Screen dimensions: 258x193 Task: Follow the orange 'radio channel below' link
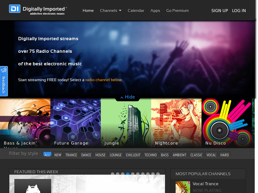104,80
